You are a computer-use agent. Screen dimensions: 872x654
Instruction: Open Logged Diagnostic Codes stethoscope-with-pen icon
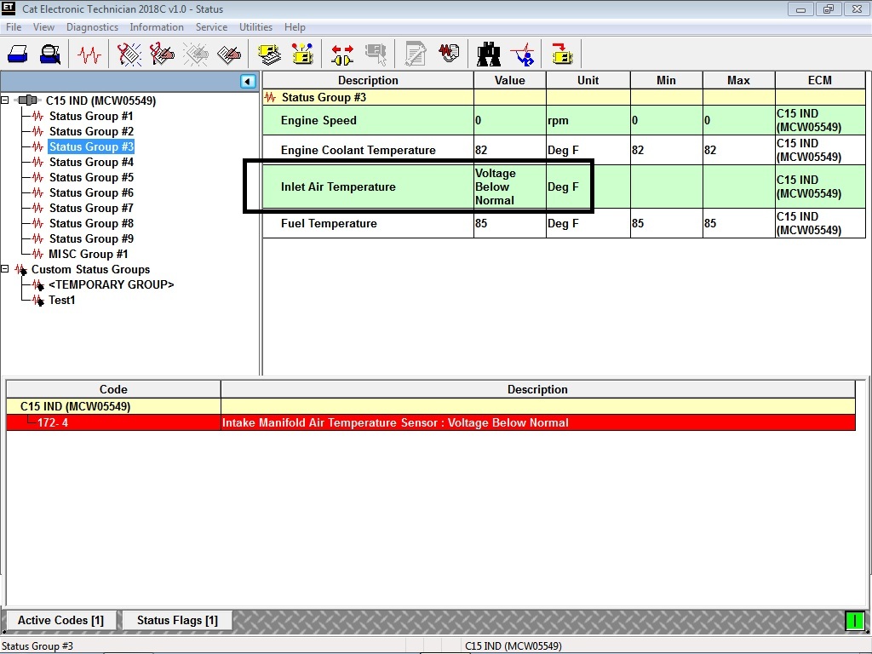click(x=162, y=54)
